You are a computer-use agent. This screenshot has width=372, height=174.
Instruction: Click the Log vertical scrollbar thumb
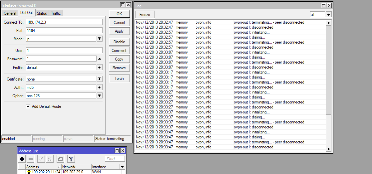[x=329, y=130]
